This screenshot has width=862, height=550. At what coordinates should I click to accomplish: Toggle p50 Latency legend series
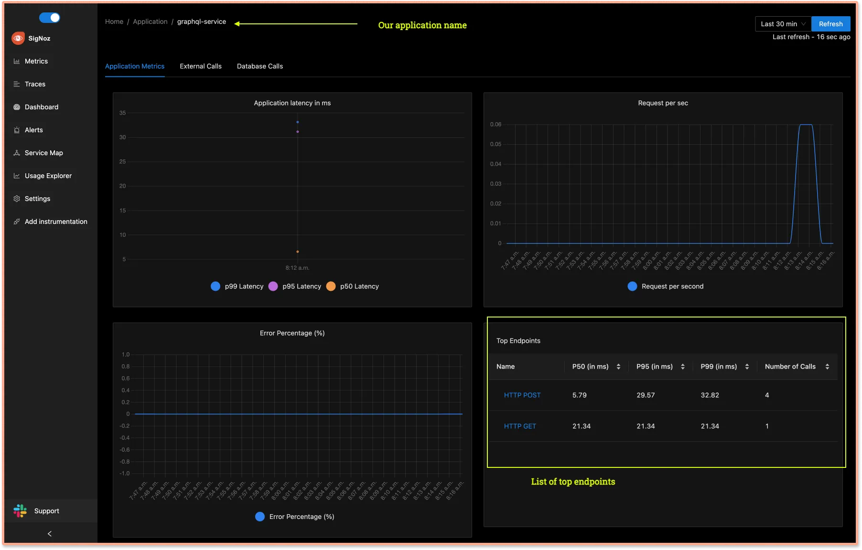pos(353,286)
